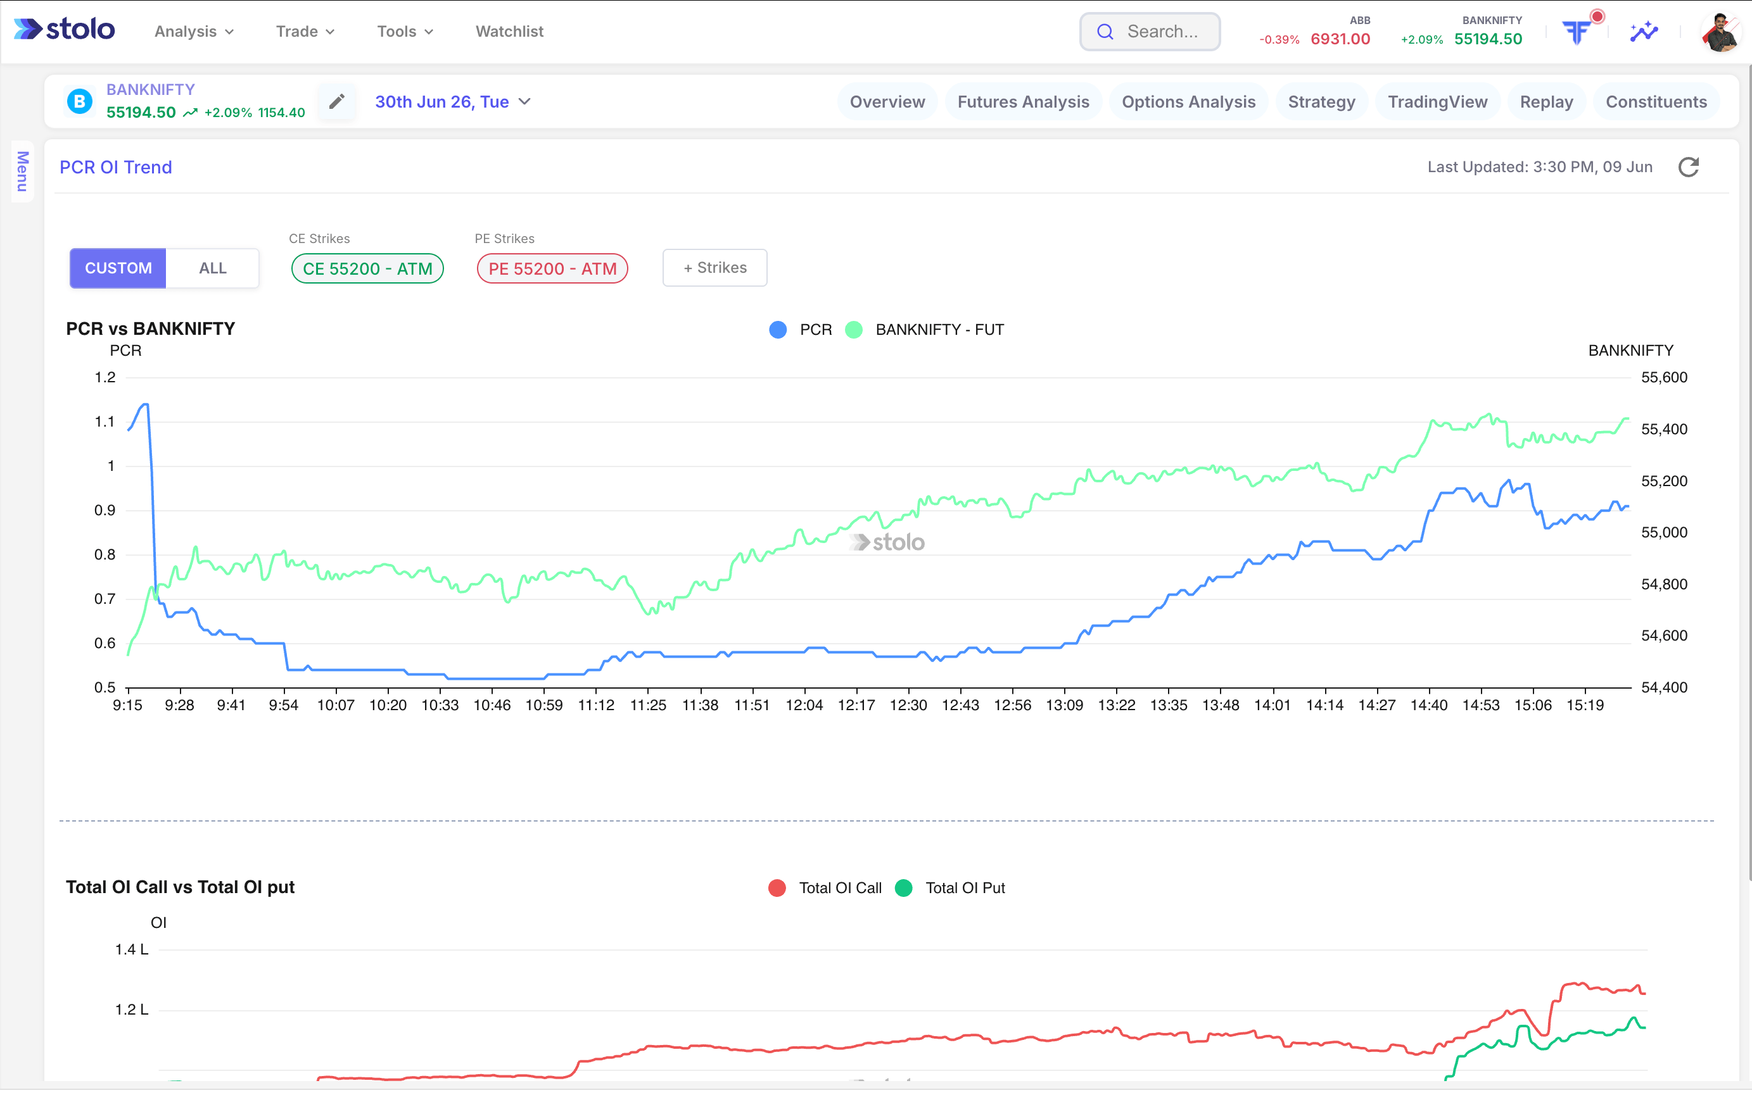Add more strikes with + Strikes button

pyautogui.click(x=714, y=268)
